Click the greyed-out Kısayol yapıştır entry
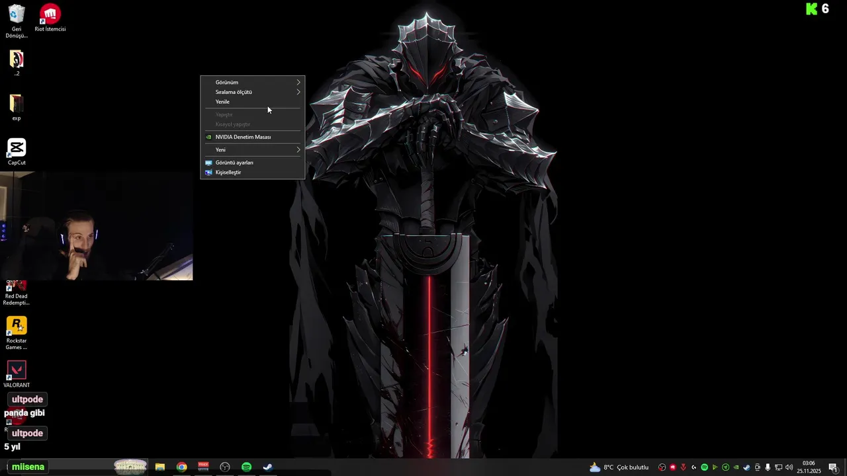This screenshot has height=476, width=847. click(x=253, y=124)
